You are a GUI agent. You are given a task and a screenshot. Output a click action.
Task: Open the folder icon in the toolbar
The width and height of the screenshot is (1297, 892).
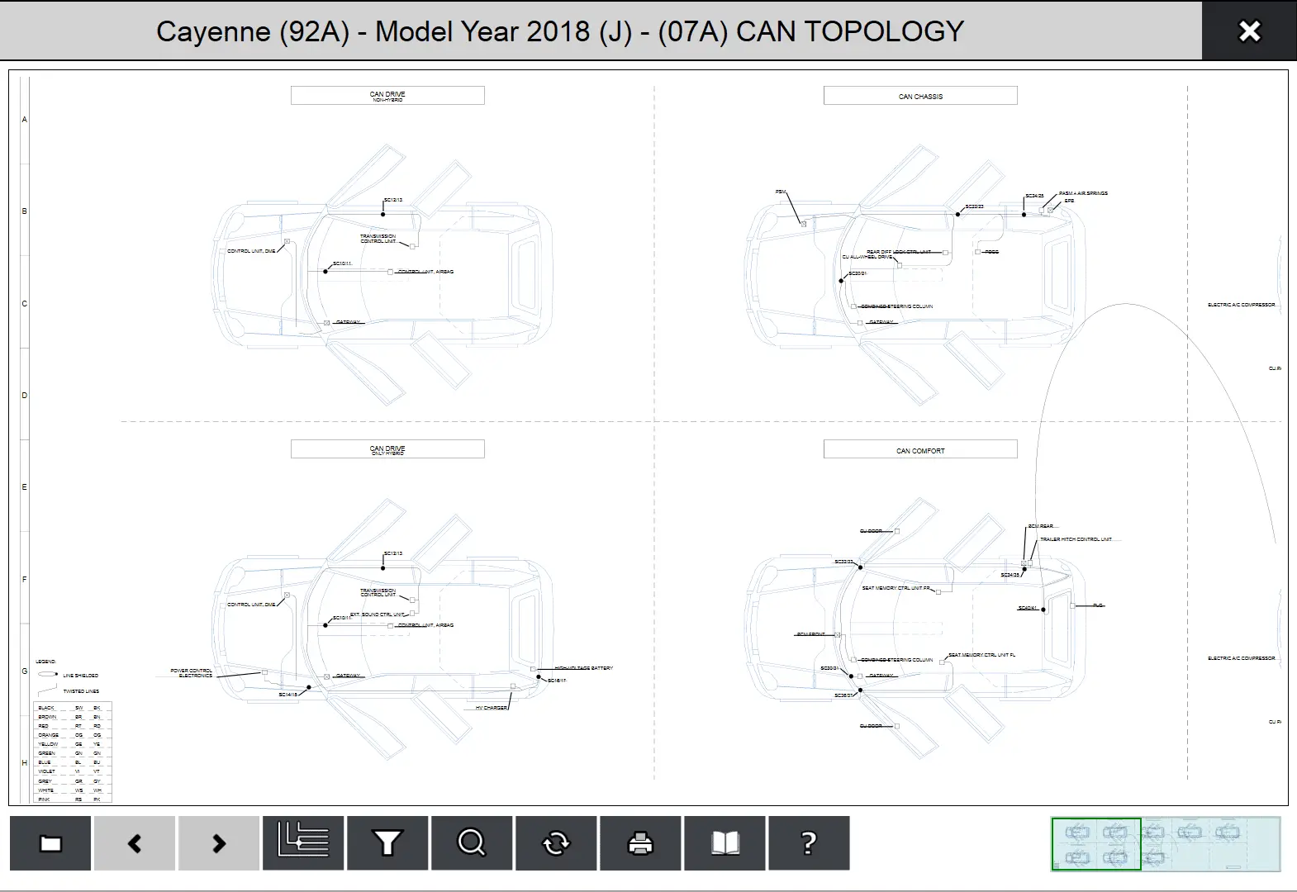point(50,843)
